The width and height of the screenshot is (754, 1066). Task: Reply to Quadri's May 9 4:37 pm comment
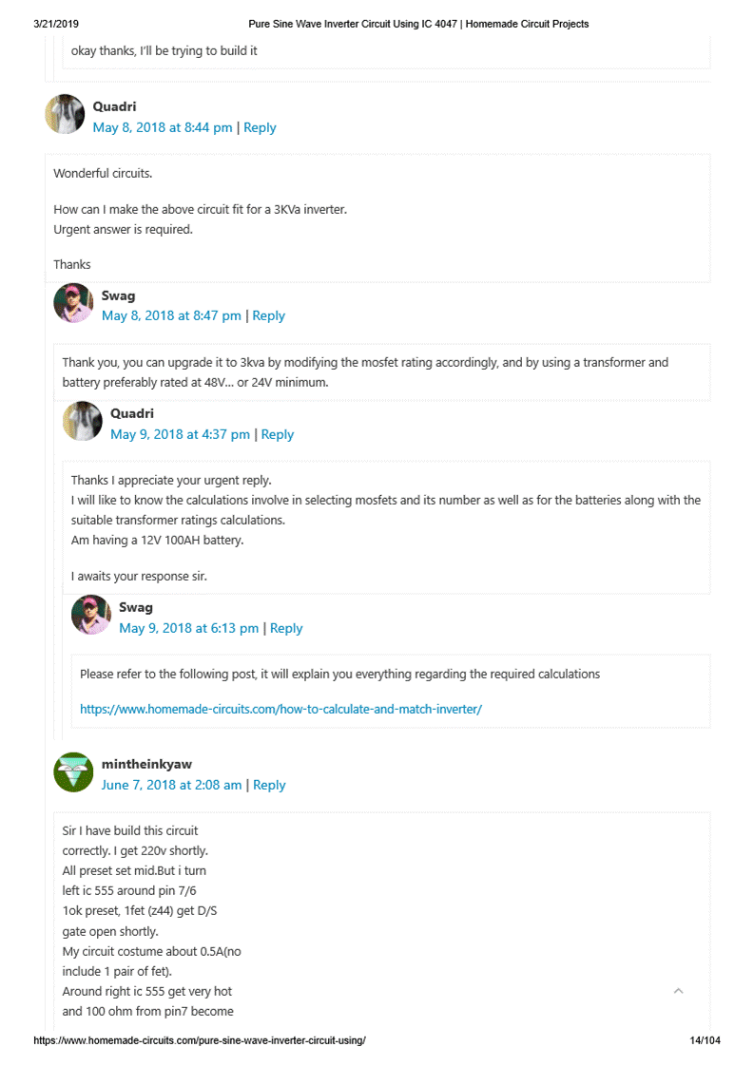[278, 434]
